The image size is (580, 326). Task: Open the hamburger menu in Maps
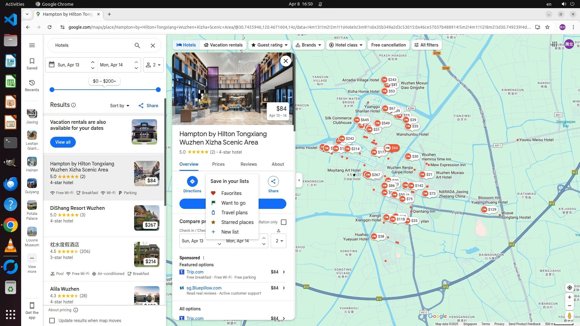click(32, 45)
